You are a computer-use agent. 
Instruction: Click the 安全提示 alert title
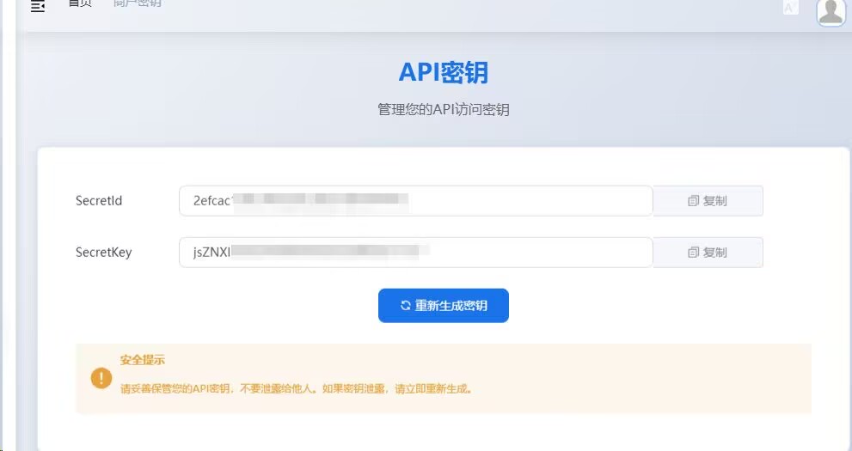pos(142,360)
